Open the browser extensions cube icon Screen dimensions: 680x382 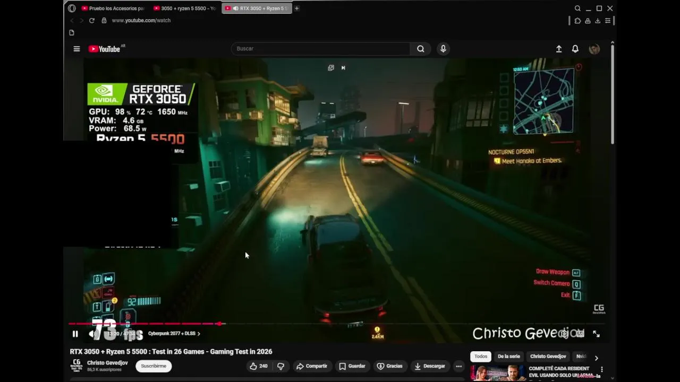[577, 21]
